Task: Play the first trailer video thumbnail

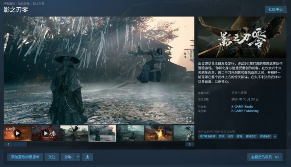Action: click(x=17, y=133)
